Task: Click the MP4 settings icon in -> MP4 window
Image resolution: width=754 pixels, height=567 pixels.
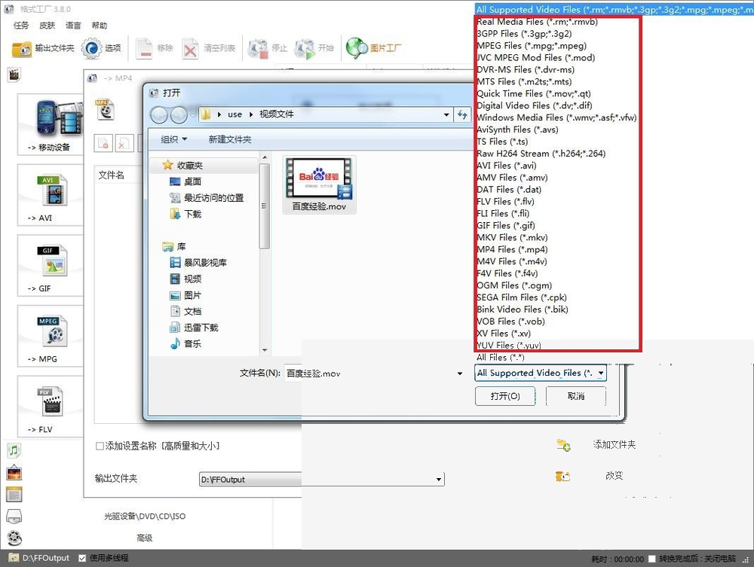Action: click(x=104, y=109)
